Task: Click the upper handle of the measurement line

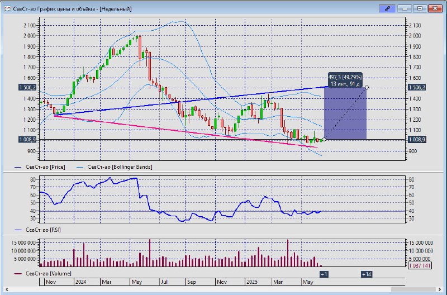Action: (367, 87)
